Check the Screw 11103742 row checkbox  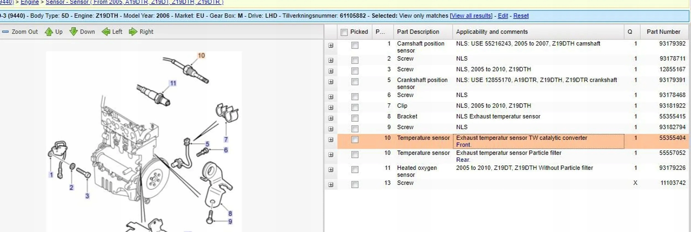pyautogui.click(x=355, y=184)
